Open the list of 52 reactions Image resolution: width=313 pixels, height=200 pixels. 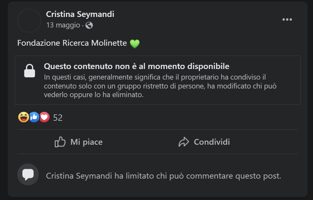(x=58, y=118)
